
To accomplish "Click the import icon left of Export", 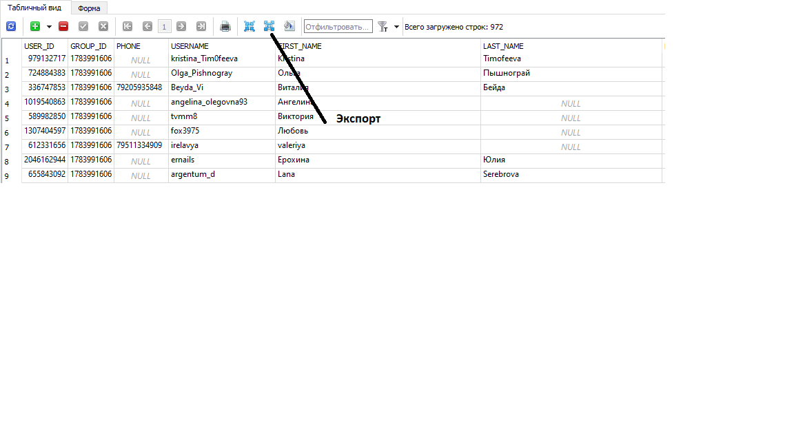I will [x=250, y=26].
